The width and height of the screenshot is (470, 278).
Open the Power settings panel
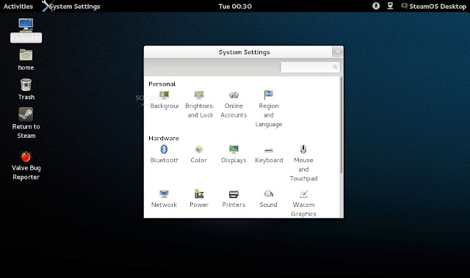tap(199, 199)
